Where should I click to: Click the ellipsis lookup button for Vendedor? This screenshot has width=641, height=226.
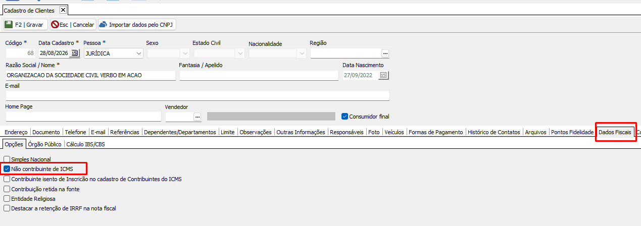(198, 117)
